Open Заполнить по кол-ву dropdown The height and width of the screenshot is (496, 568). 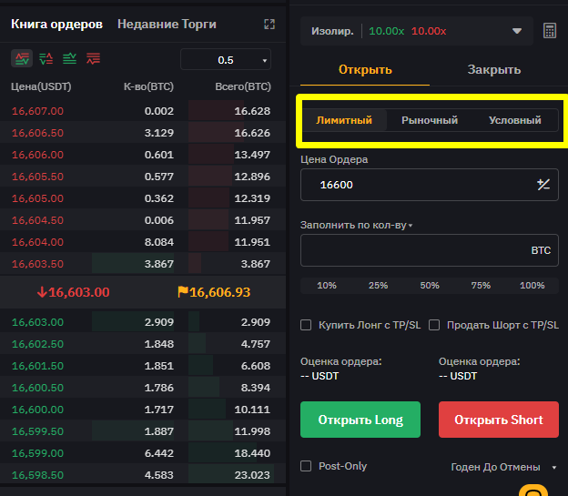click(357, 226)
